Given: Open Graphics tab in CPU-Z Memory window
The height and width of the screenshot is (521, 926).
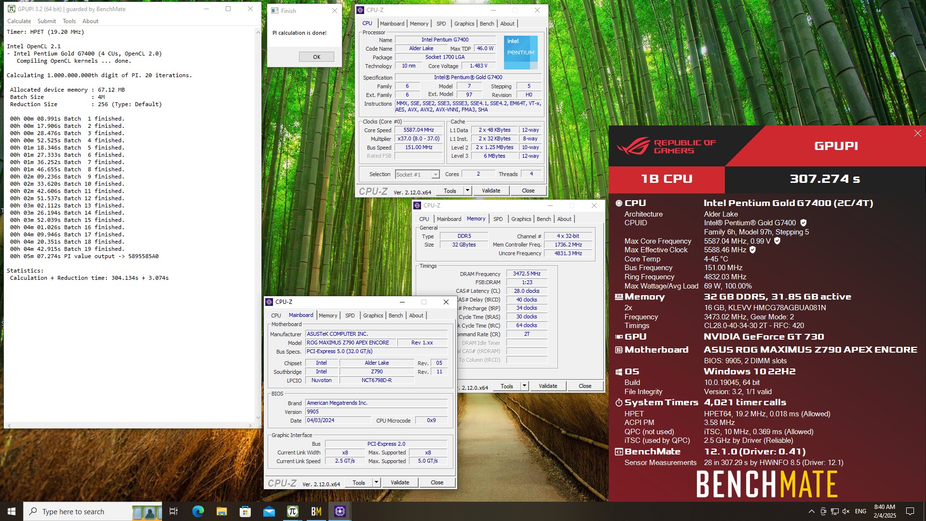Looking at the screenshot, I should click(521, 219).
